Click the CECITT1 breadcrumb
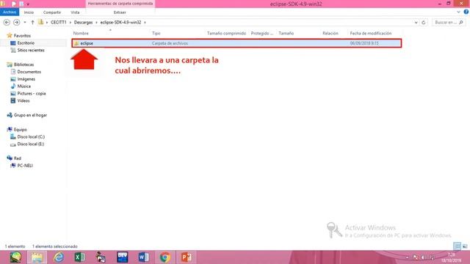 pyautogui.click(x=59, y=23)
